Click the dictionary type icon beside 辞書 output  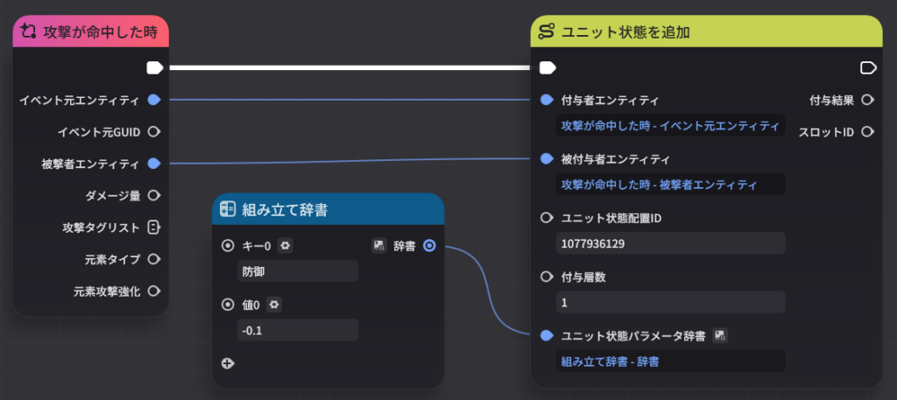379,246
